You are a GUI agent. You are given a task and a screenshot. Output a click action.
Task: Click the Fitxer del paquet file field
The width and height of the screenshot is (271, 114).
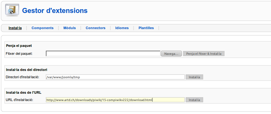click(103, 54)
